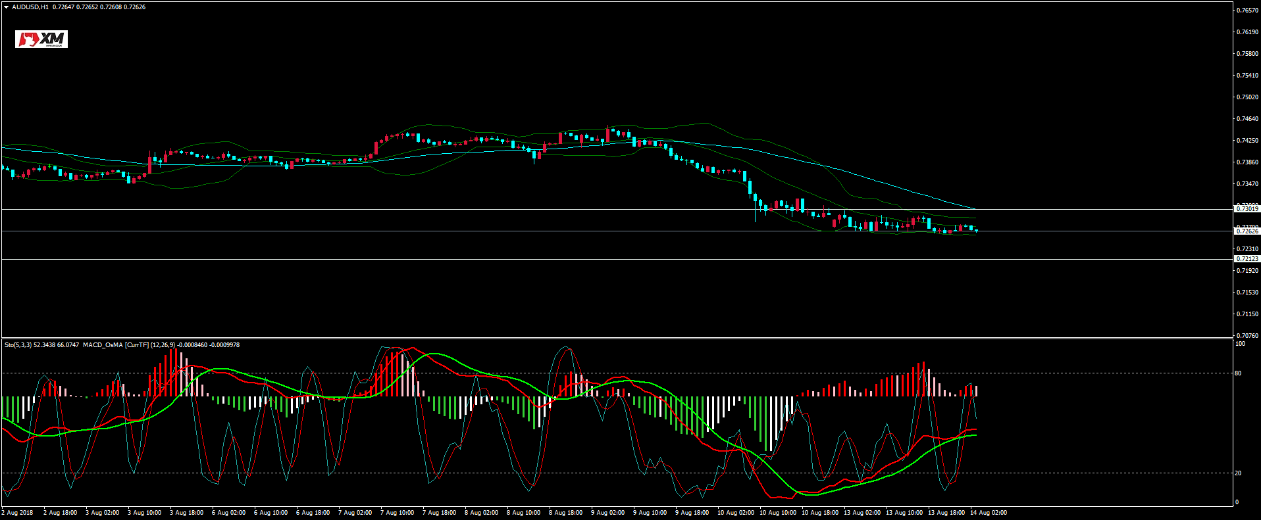
Task: Click the 0.76570 price scale value
Action: [x=1248, y=11]
